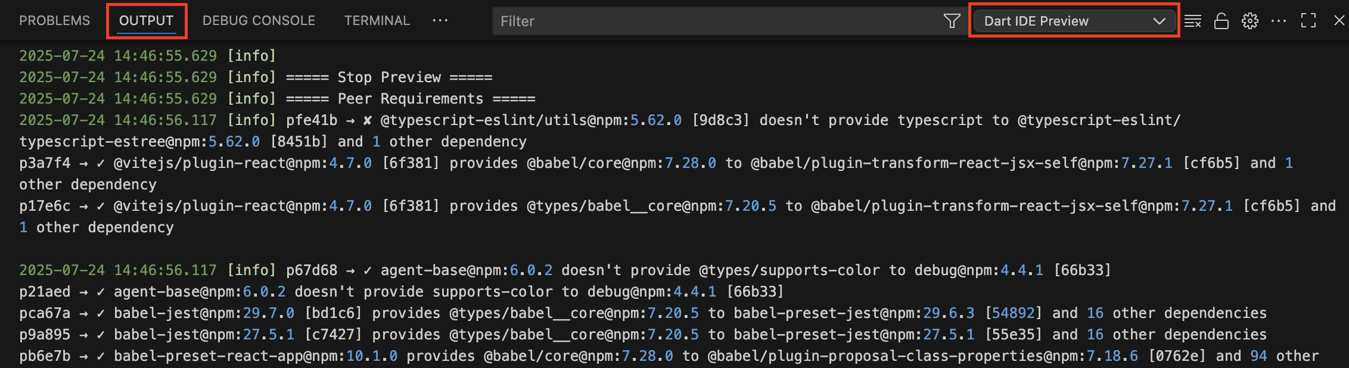Focus the Filter text field
This screenshot has width=1349, height=368.
(715, 21)
